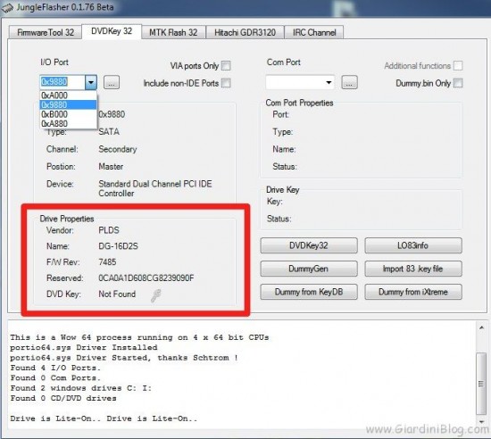
Task: Click the log panel scrollbar thumb
Action: 481,384
